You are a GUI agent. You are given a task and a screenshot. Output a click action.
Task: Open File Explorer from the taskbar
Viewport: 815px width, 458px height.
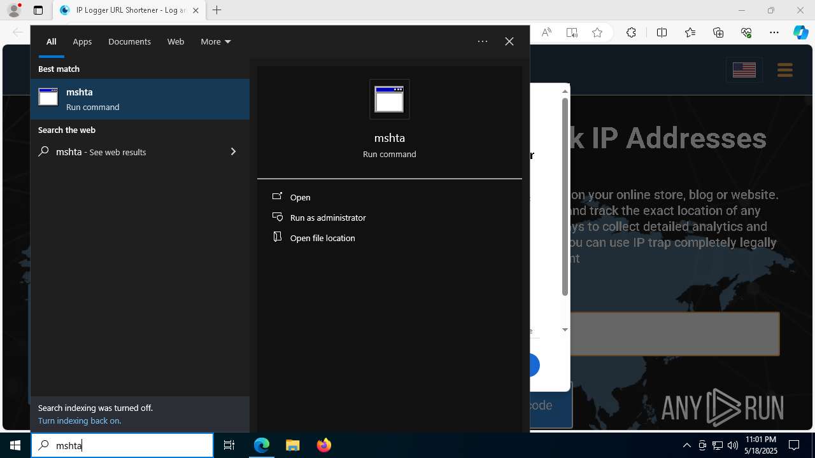point(292,445)
